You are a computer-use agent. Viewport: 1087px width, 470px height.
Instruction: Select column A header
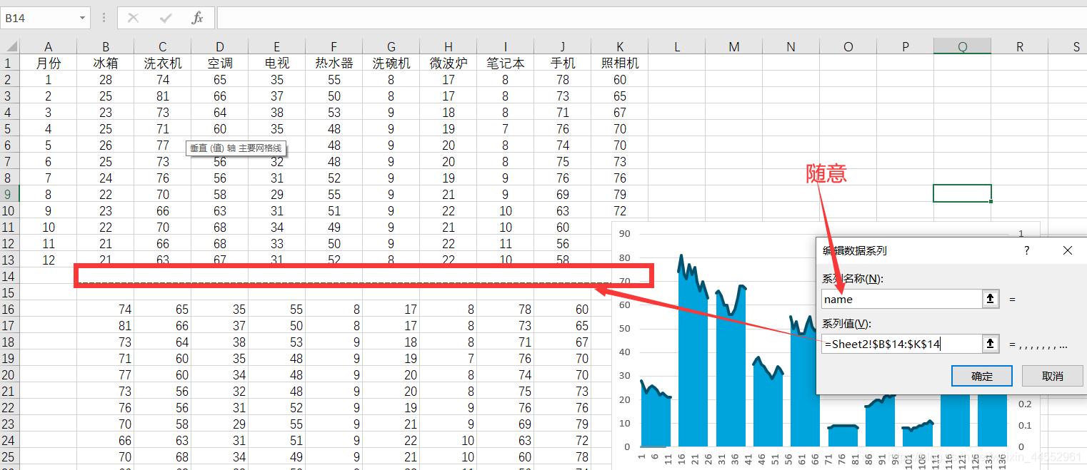point(49,46)
